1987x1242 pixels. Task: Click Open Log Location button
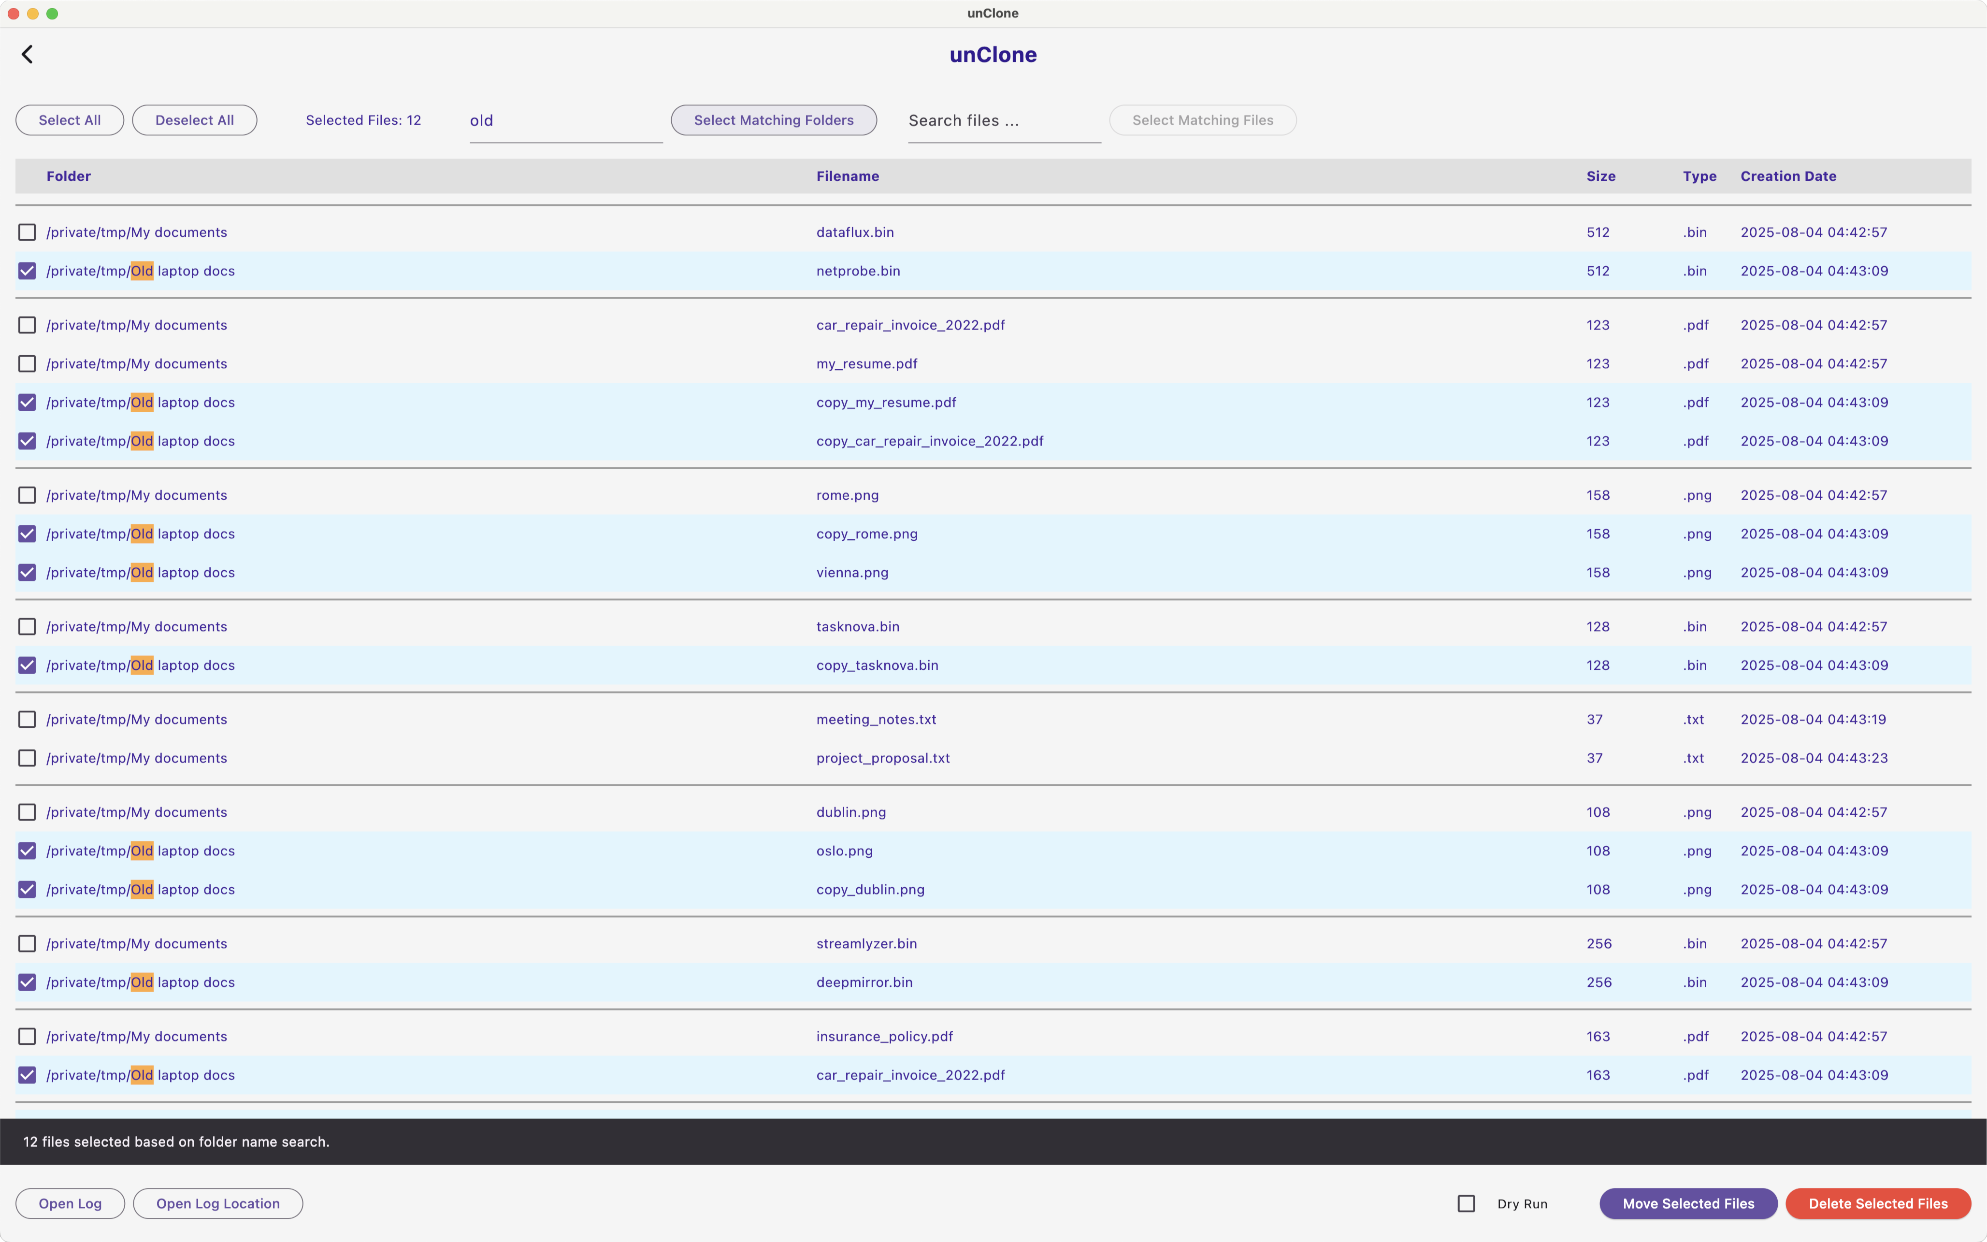[x=217, y=1203]
